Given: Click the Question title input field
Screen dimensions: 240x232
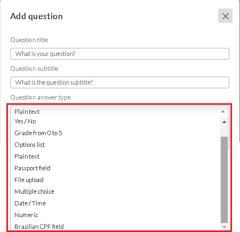Looking at the screenshot, I should tap(120, 54).
